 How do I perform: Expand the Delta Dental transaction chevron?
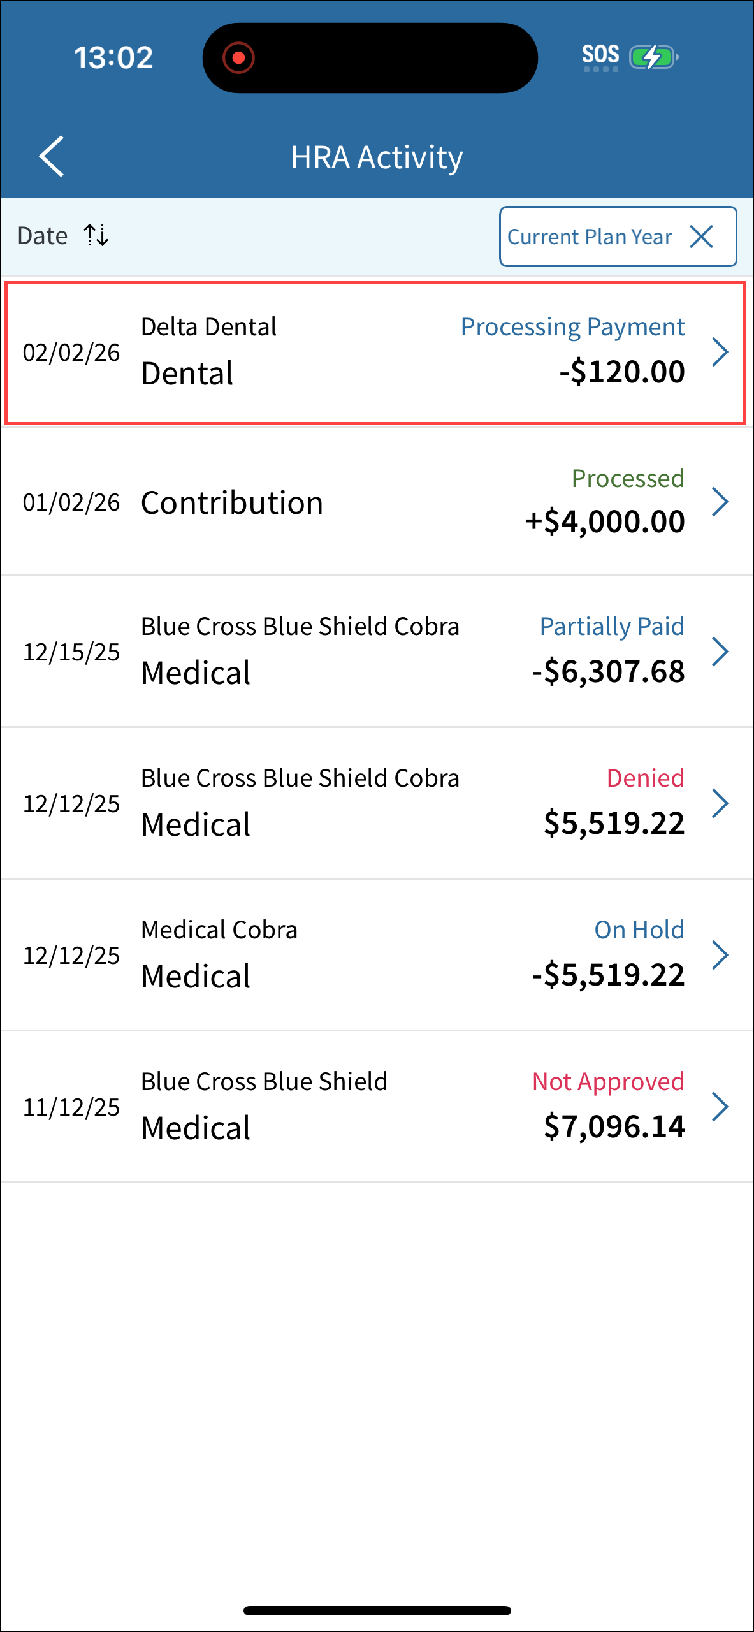720,352
